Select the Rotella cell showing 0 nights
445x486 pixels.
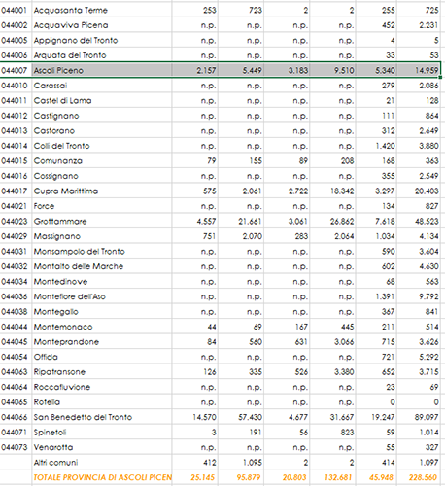[419, 402]
